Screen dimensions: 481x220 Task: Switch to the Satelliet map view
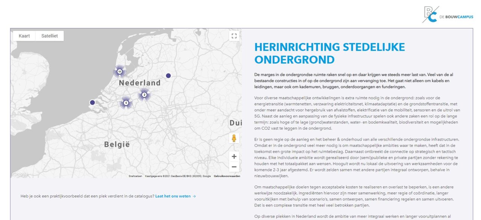coord(50,36)
